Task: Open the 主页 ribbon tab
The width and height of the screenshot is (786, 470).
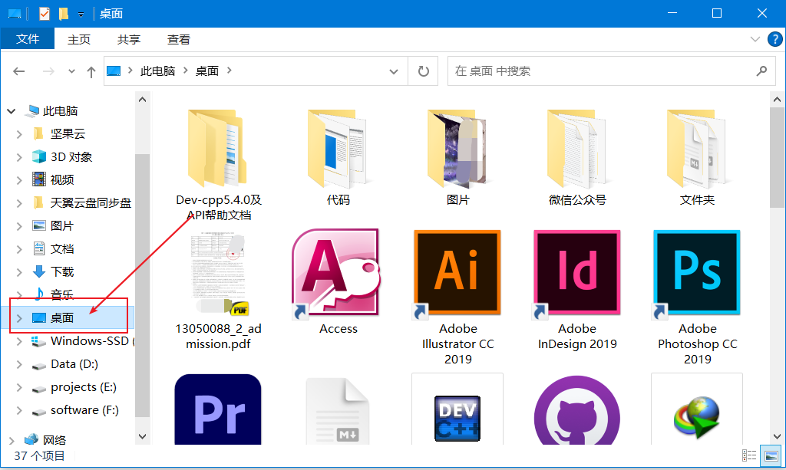Action: click(x=79, y=39)
